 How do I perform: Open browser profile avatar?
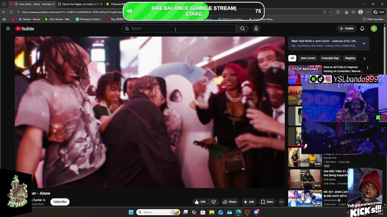coord(360,12)
